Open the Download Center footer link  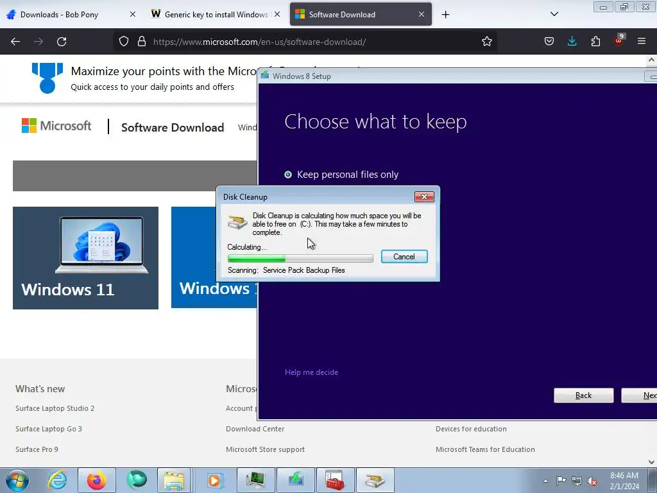click(x=255, y=429)
